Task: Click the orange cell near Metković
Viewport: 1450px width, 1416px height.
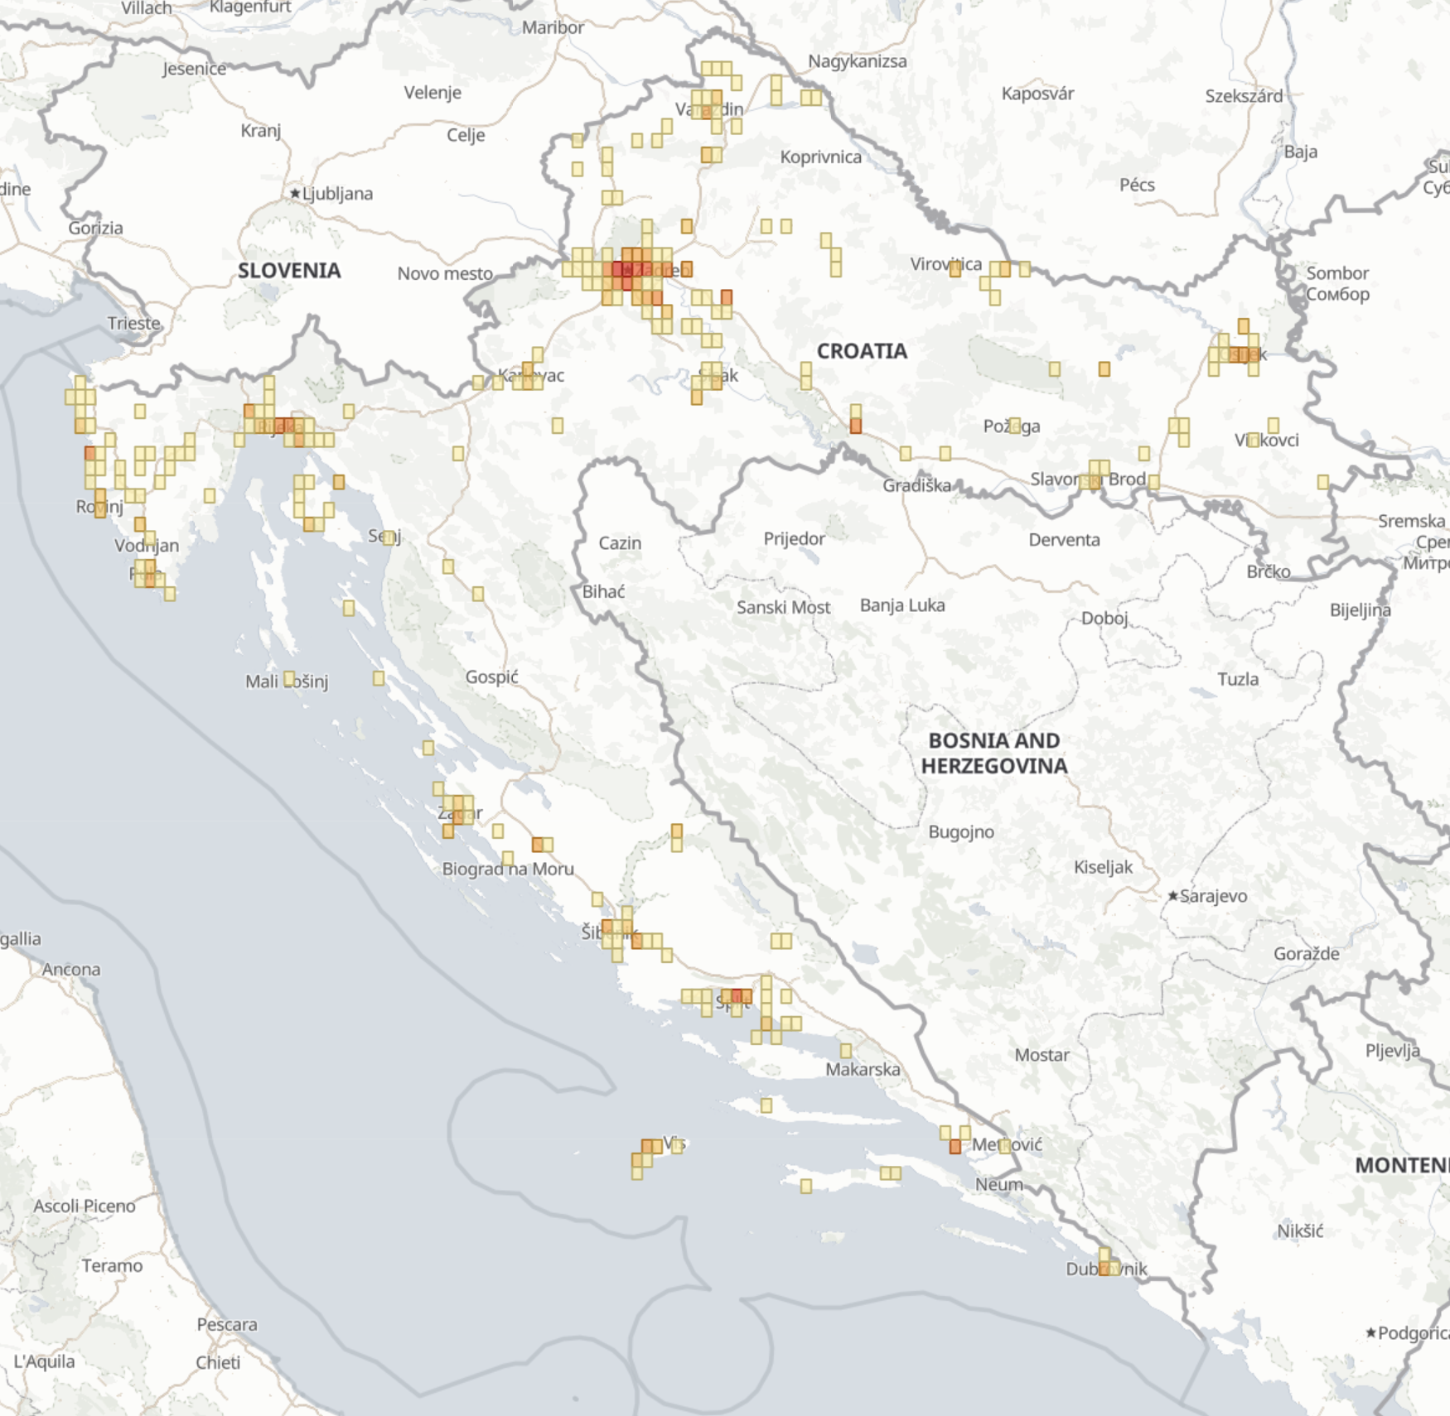Action: (954, 1147)
